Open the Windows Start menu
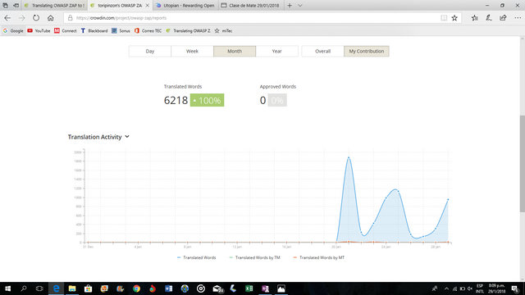 pyautogui.click(x=7, y=288)
